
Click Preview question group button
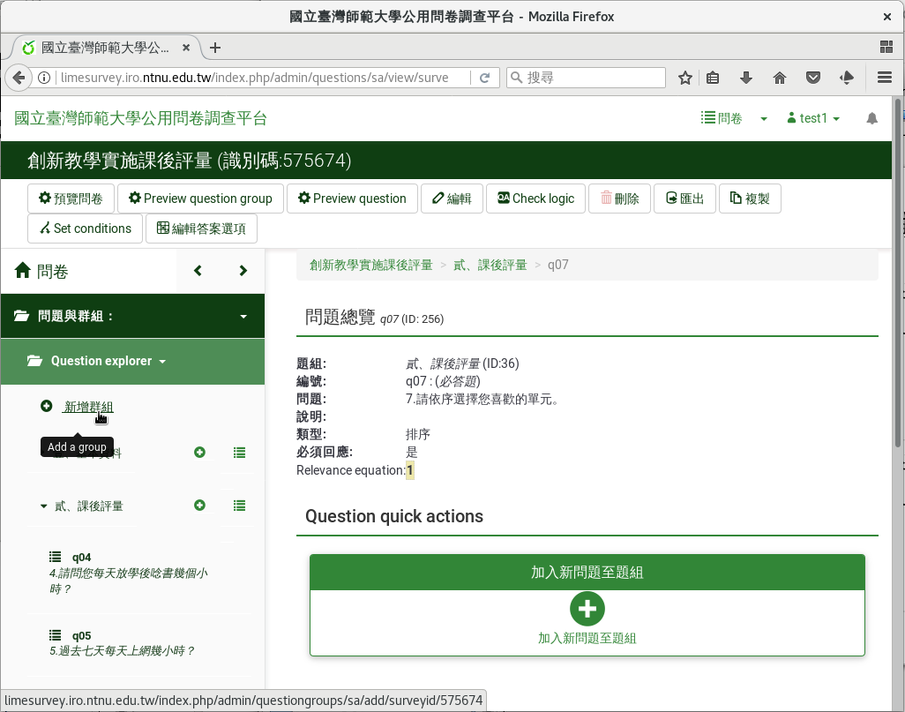click(200, 199)
